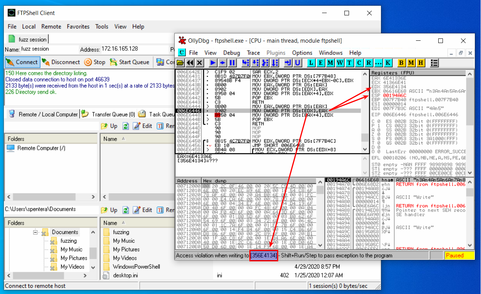
Task: Stop the FTPShell transfer
Action: click(x=95, y=62)
